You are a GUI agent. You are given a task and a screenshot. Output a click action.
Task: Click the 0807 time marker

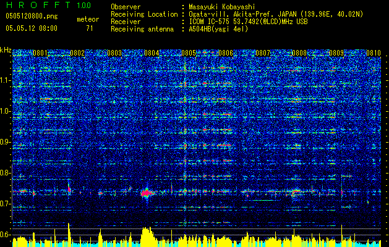[263, 53]
